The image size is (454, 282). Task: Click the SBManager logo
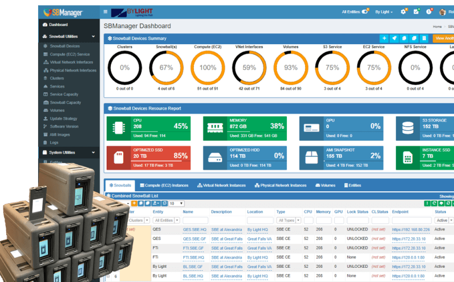point(63,12)
